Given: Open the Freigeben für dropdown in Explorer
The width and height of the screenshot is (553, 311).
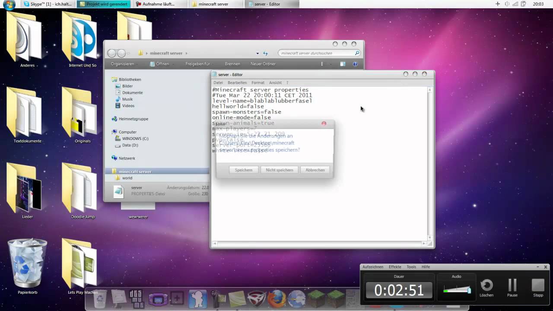Looking at the screenshot, I should click(x=200, y=64).
